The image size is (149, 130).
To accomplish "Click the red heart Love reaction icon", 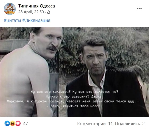I will [x=18, y=123].
